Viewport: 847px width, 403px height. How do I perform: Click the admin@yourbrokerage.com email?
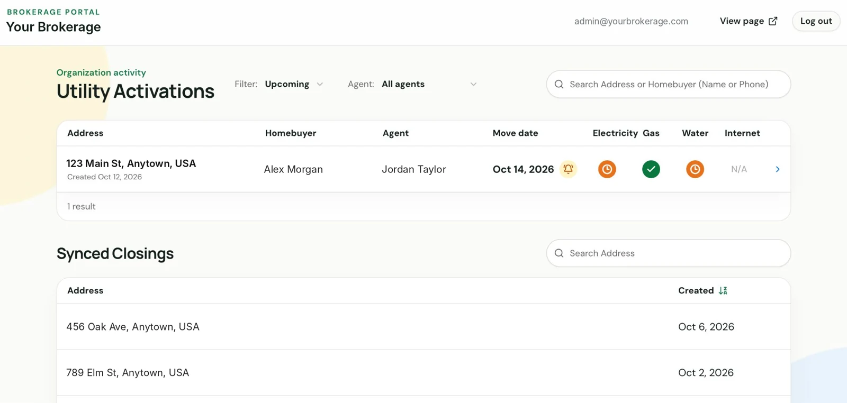coord(631,21)
